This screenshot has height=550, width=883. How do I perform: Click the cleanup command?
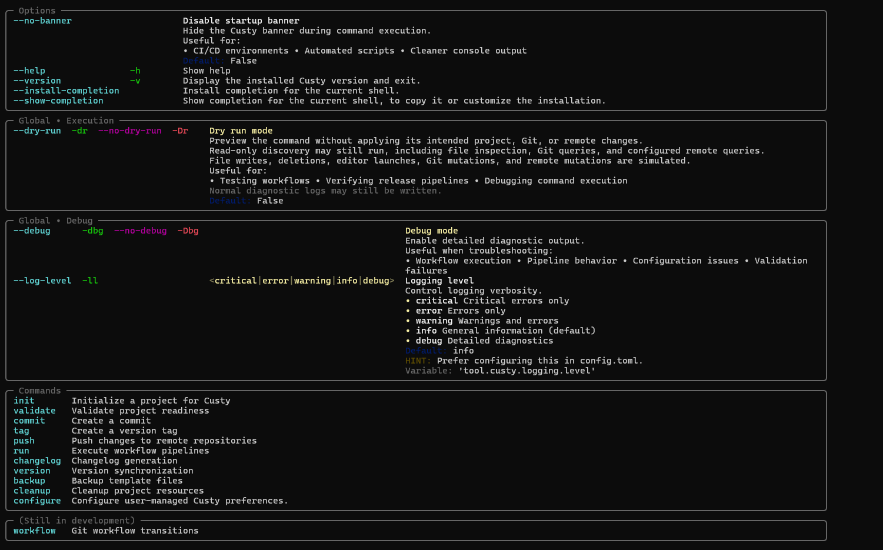coord(32,491)
